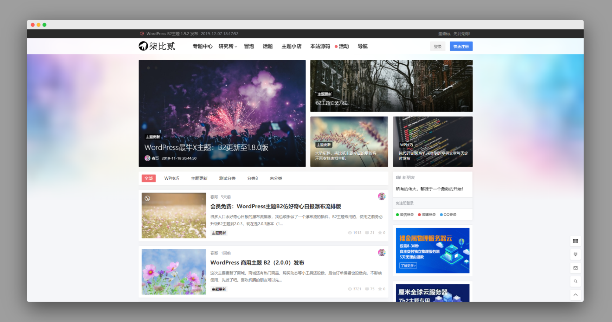
Task: Click the 柒比贰 bird logo icon
Action: pyautogui.click(x=143, y=46)
